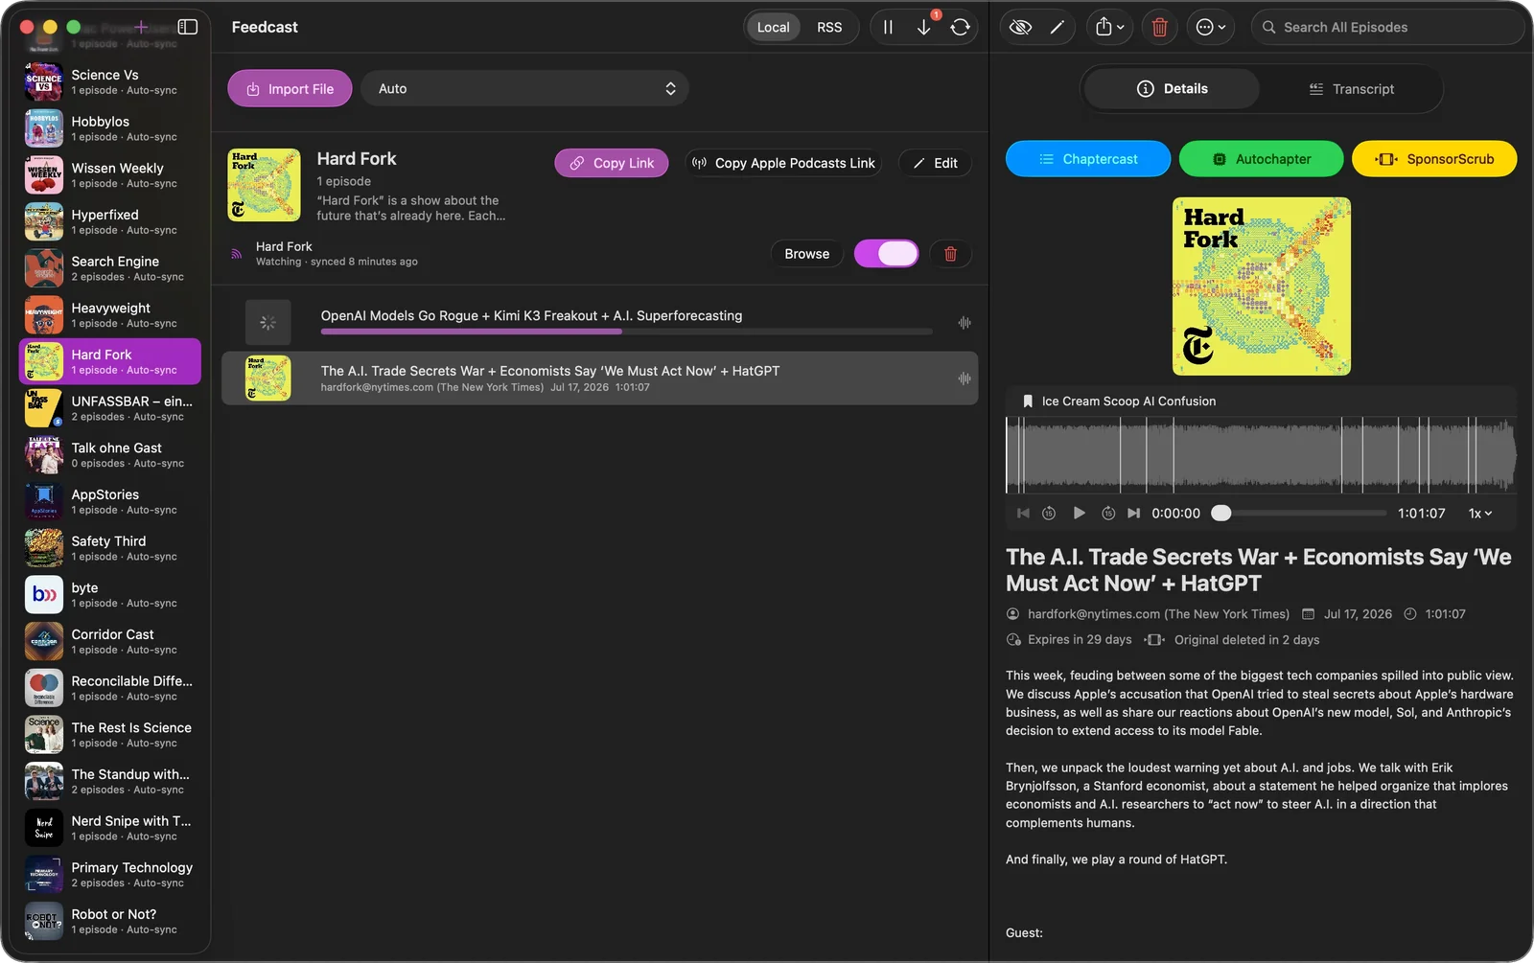Select Safety Third podcast
This screenshot has width=1534, height=963.
click(x=110, y=548)
